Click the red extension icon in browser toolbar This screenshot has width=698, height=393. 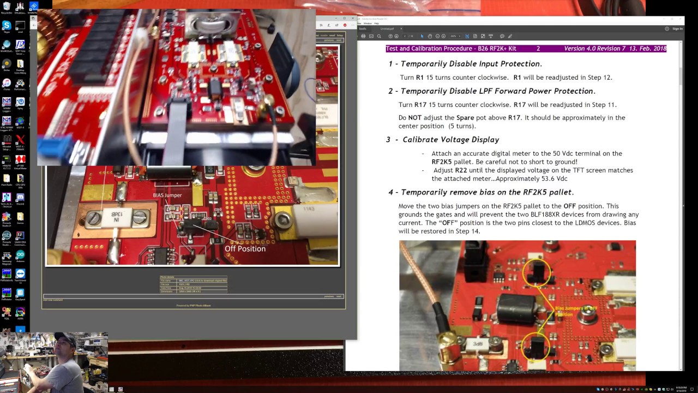tap(345, 25)
